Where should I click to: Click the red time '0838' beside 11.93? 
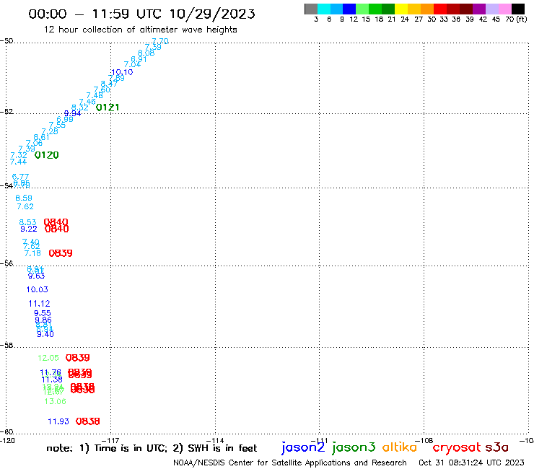point(87,421)
